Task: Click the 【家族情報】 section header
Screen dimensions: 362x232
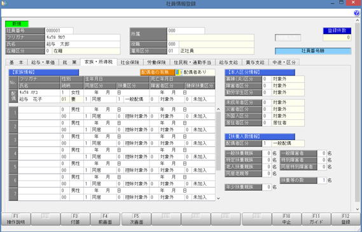Action: point(44,72)
